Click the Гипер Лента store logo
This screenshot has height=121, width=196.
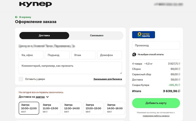pos(143,35)
